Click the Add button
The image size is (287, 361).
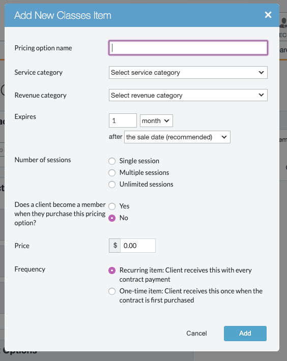[x=245, y=334]
